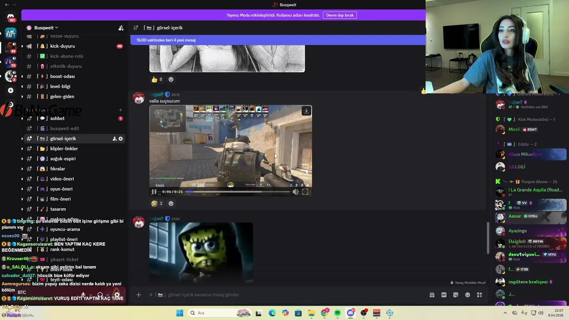The width and height of the screenshot is (569, 320).
Task: Expand the boost-odası channel arrow
Action: point(22,76)
